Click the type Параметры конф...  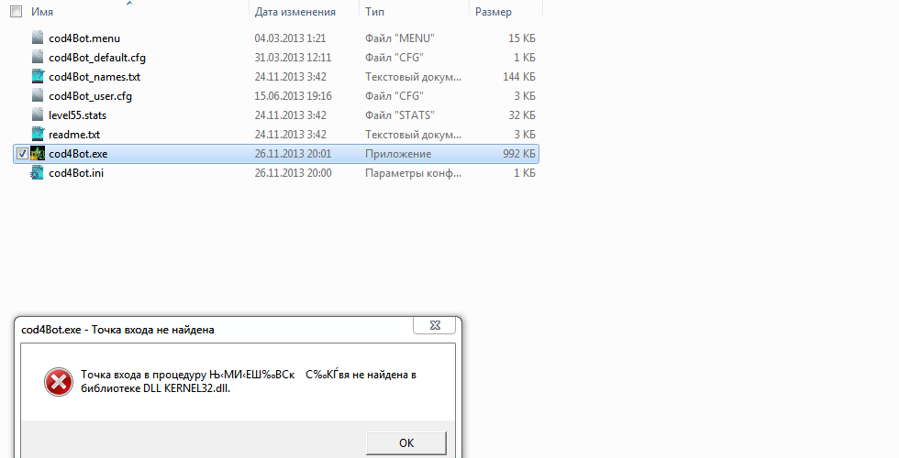coord(413,173)
